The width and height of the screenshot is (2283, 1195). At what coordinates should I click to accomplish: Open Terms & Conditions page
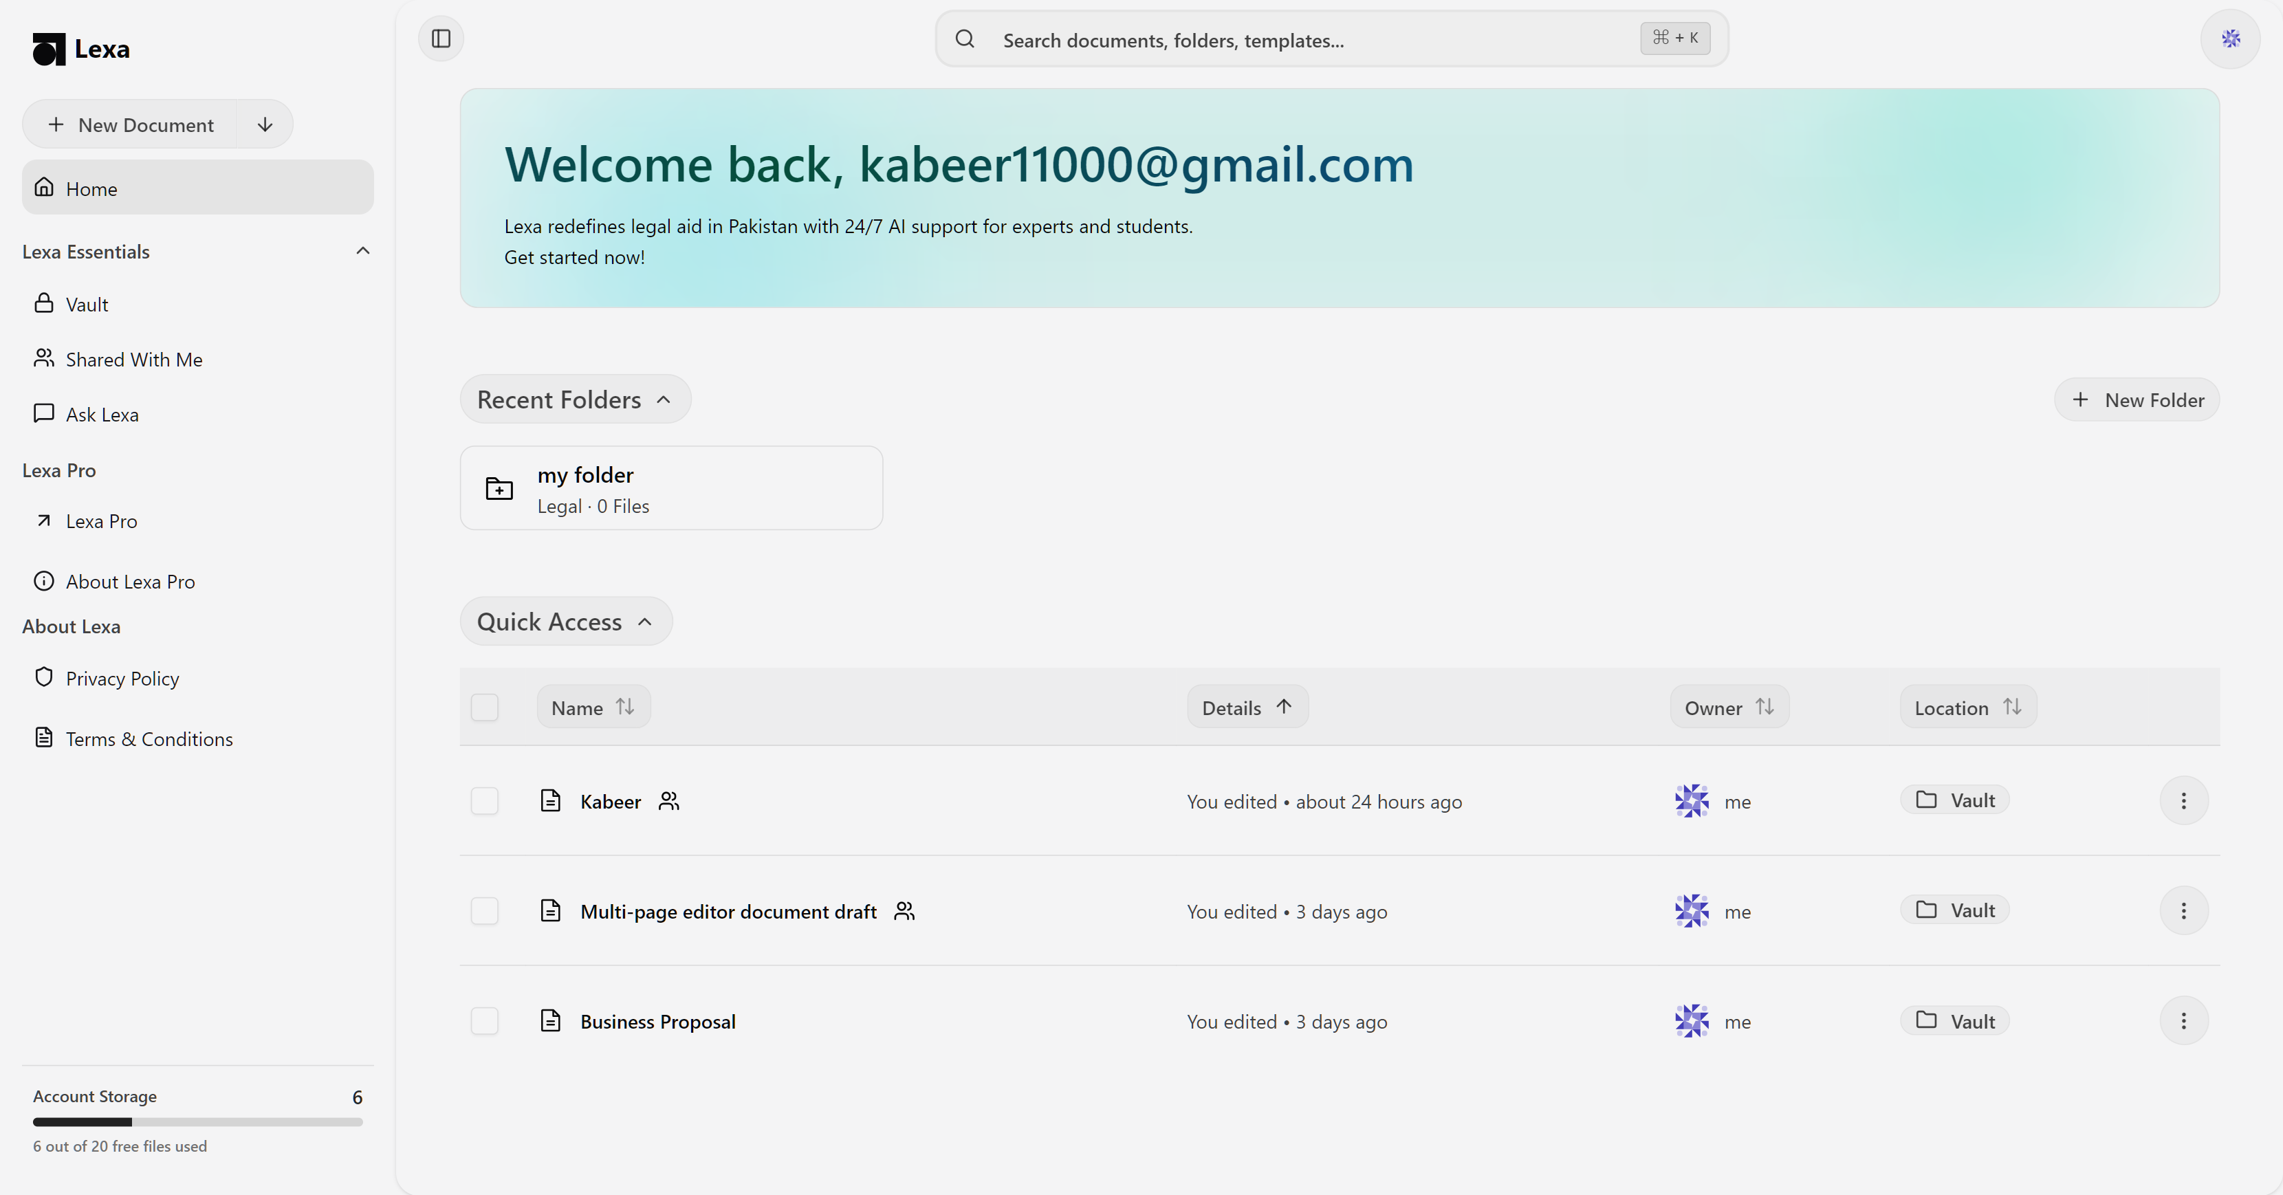click(x=149, y=738)
